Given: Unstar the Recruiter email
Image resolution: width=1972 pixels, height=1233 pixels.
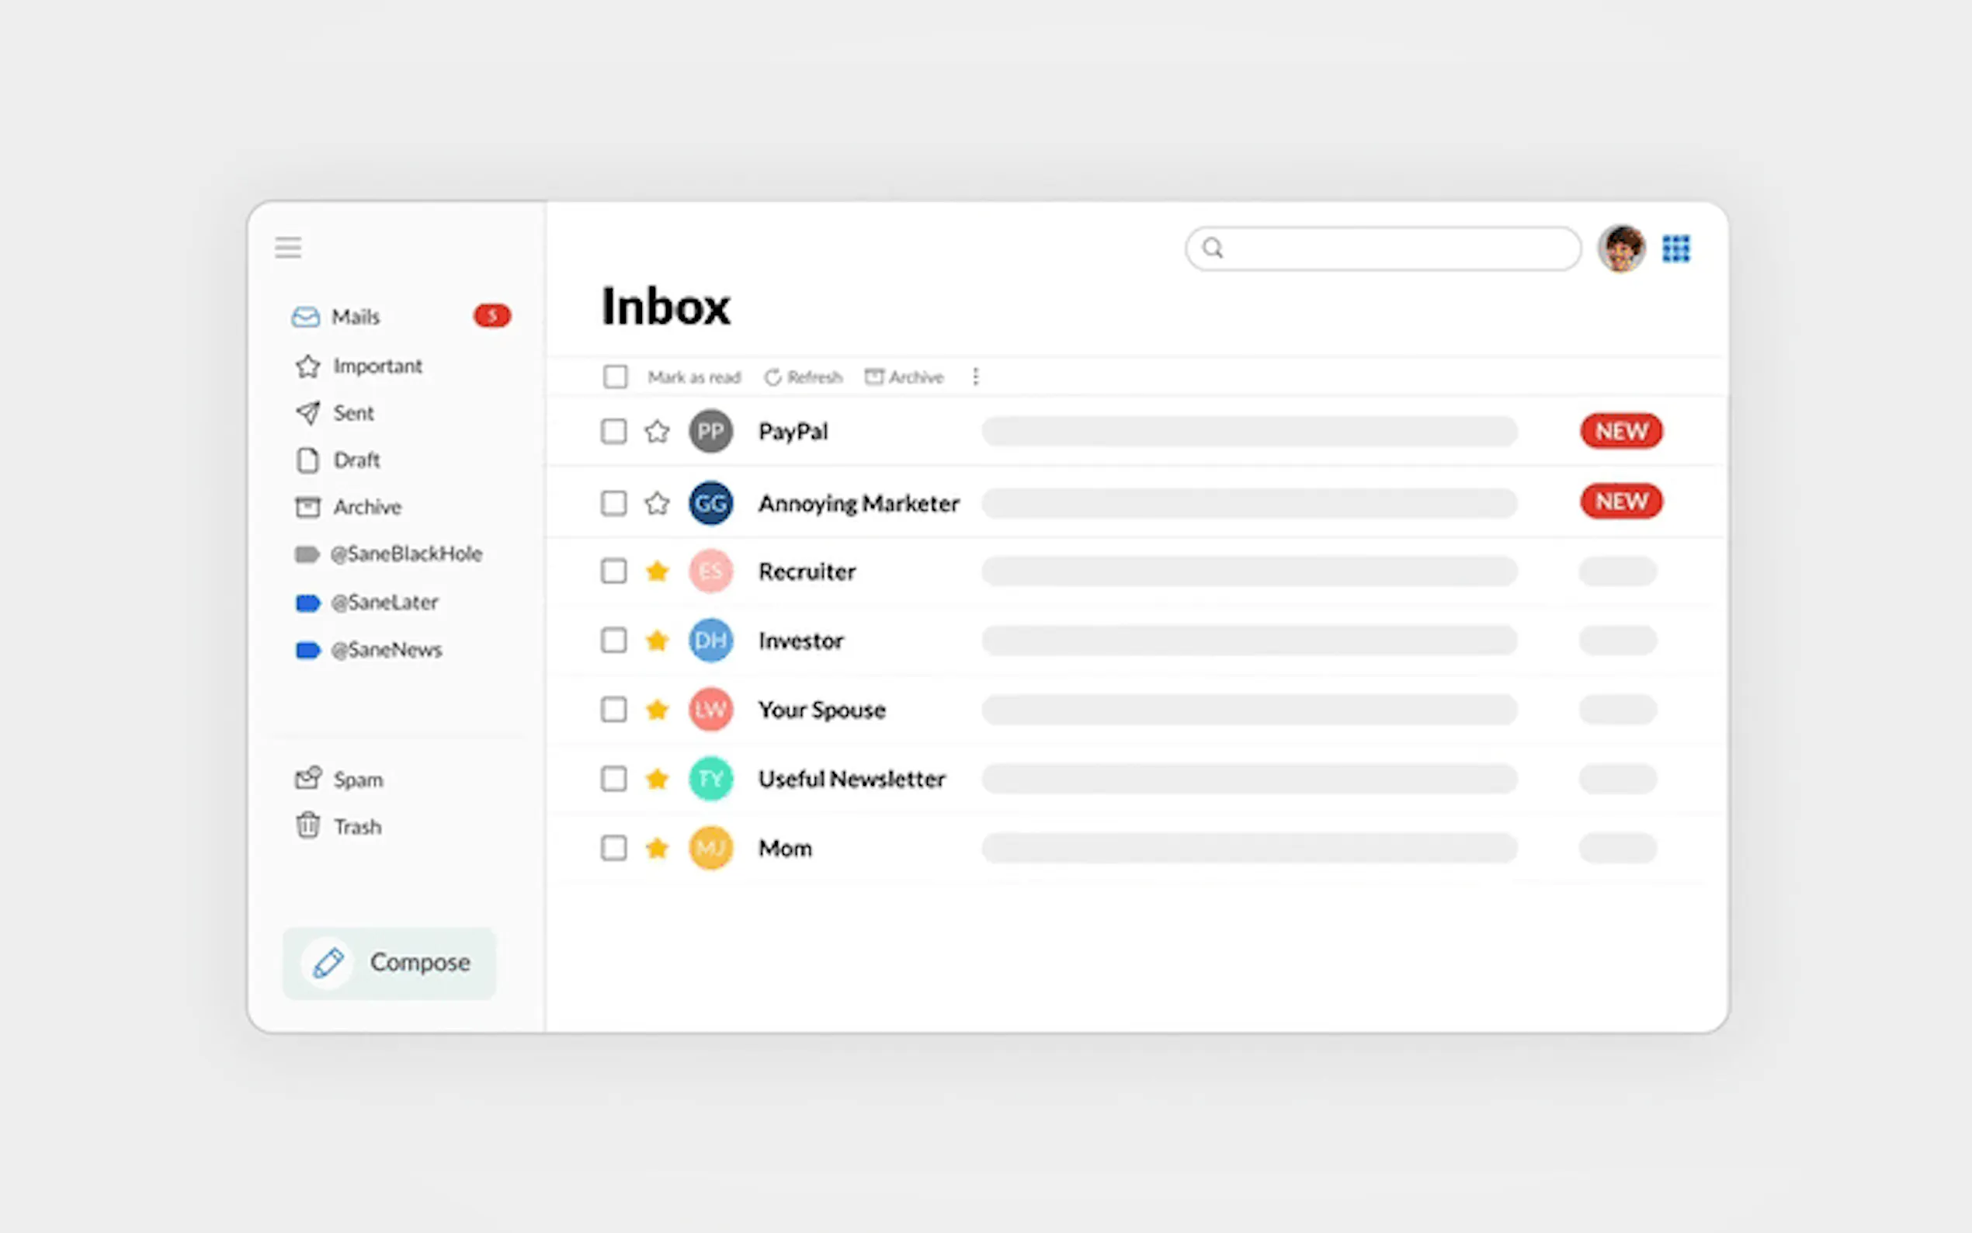Looking at the screenshot, I should [x=657, y=571].
